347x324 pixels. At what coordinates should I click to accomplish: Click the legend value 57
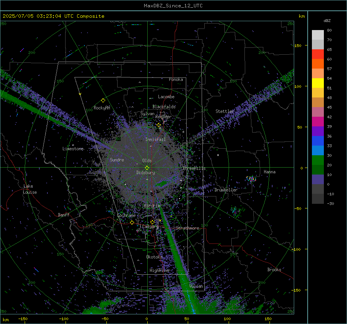point(329,69)
